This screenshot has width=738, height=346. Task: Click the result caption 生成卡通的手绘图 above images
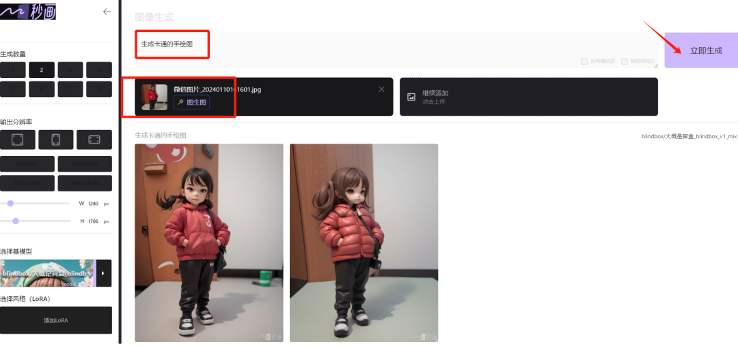(x=161, y=135)
